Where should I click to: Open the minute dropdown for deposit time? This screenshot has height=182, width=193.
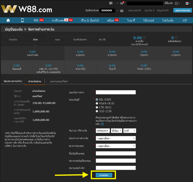[x=129, y=131]
